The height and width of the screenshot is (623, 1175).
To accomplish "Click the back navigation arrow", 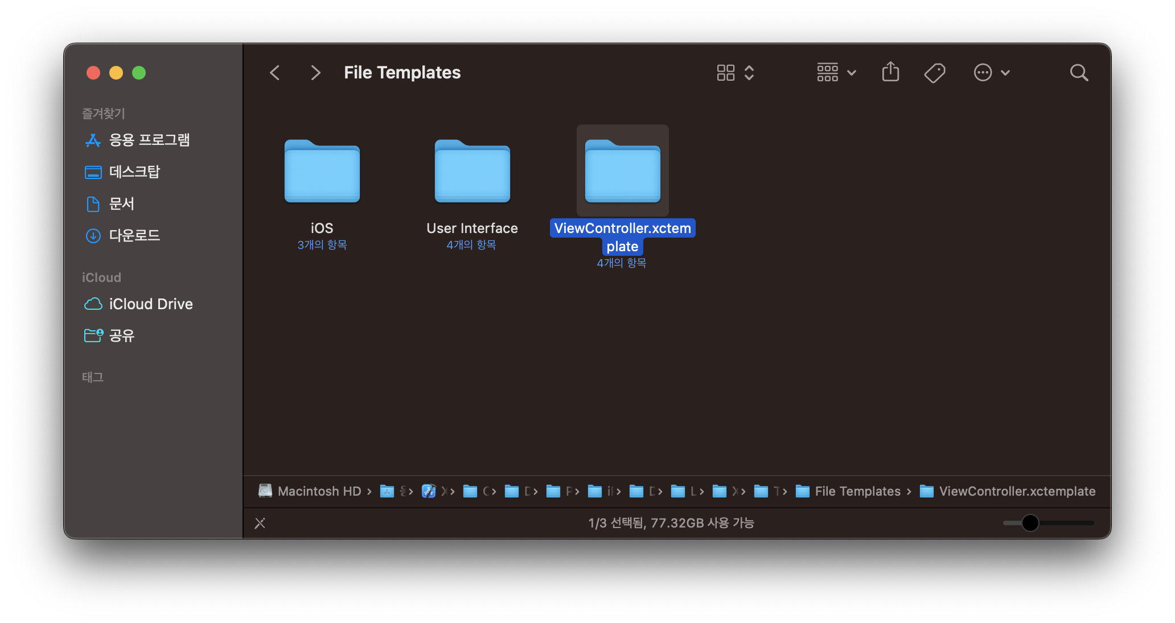I will click(x=275, y=73).
